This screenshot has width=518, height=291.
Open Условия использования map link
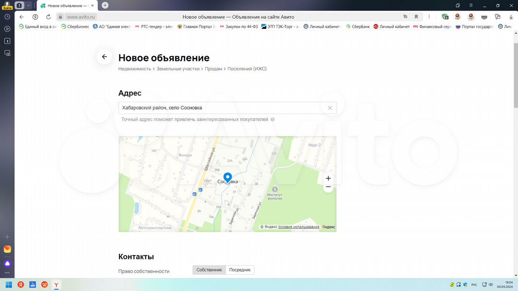298,227
